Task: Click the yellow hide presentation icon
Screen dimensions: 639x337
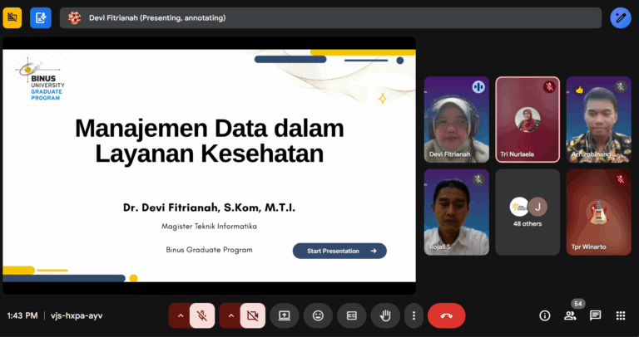Action: click(x=12, y=18)
